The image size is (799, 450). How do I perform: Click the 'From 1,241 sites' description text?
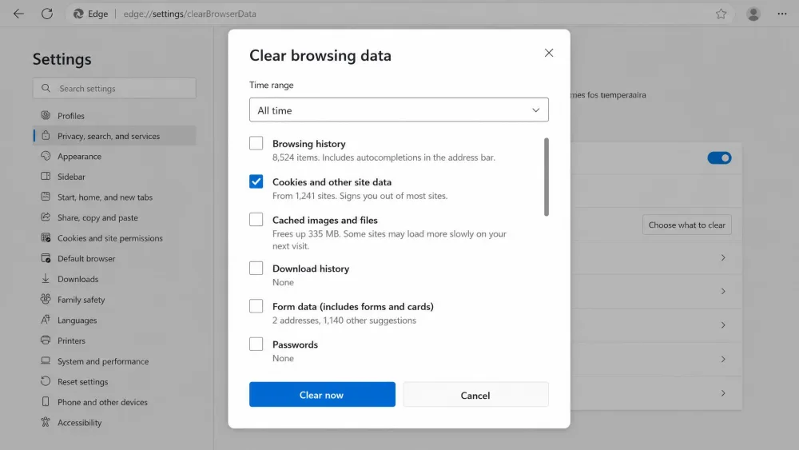(x=360, y=196)
